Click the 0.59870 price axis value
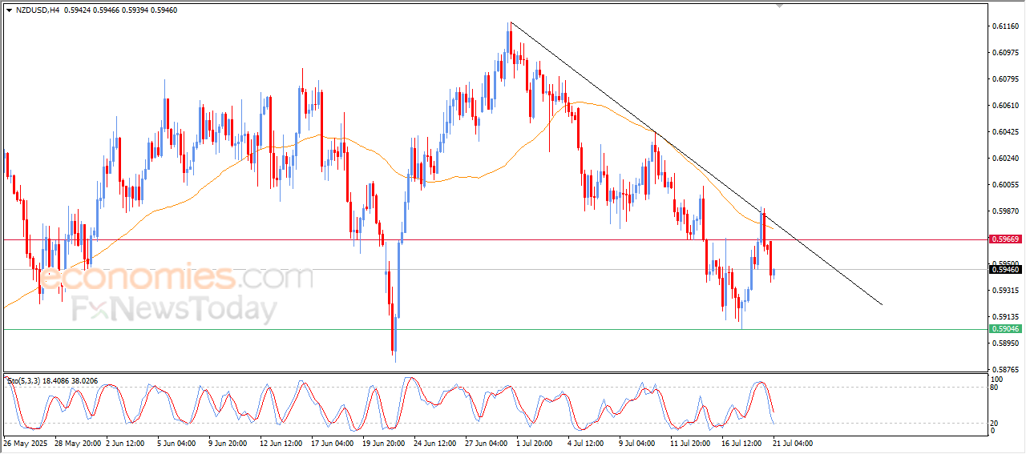 click(1004, 211)
